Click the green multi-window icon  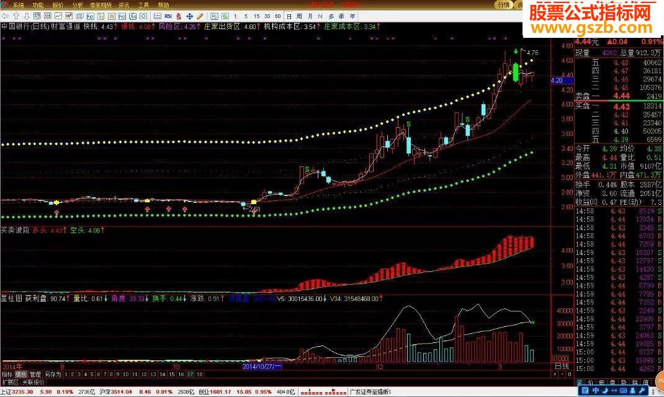click(225, 17)
